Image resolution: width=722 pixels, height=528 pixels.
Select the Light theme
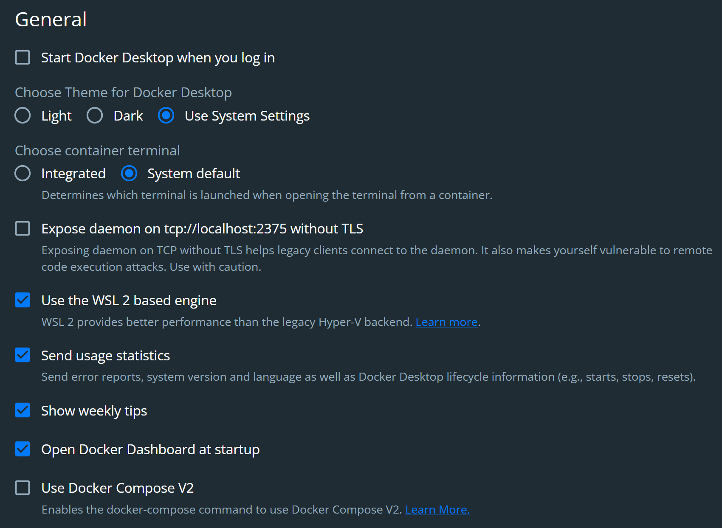tap(23, 115)
